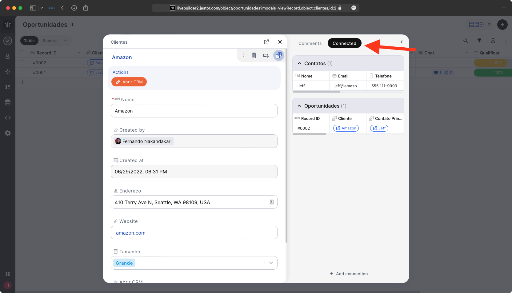Click the Oportunidades table horizontal scrollbar

tap(309, 134)
